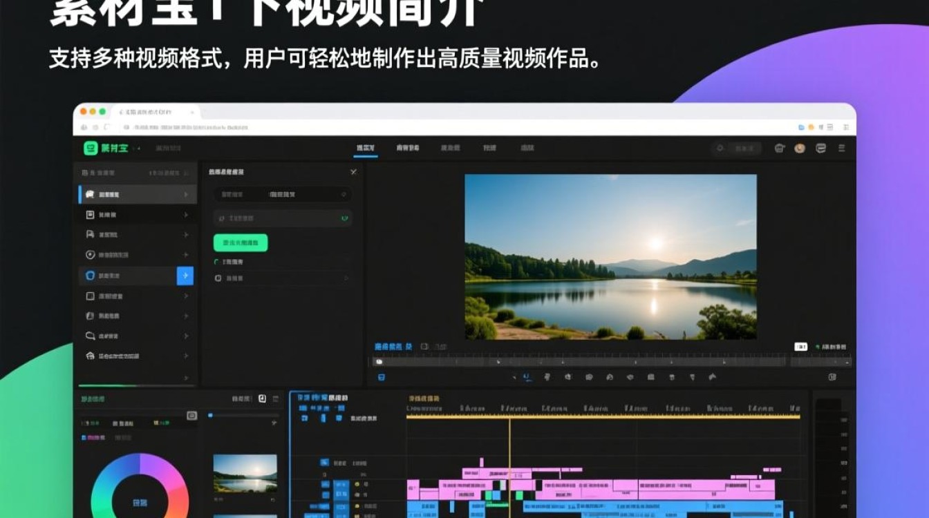
Task: Close the middle panel with the X button
Action: pos(353,172)
